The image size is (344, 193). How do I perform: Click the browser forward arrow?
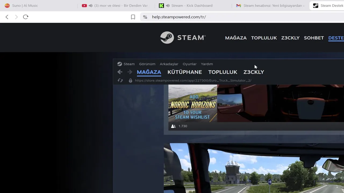pos(16,17)
